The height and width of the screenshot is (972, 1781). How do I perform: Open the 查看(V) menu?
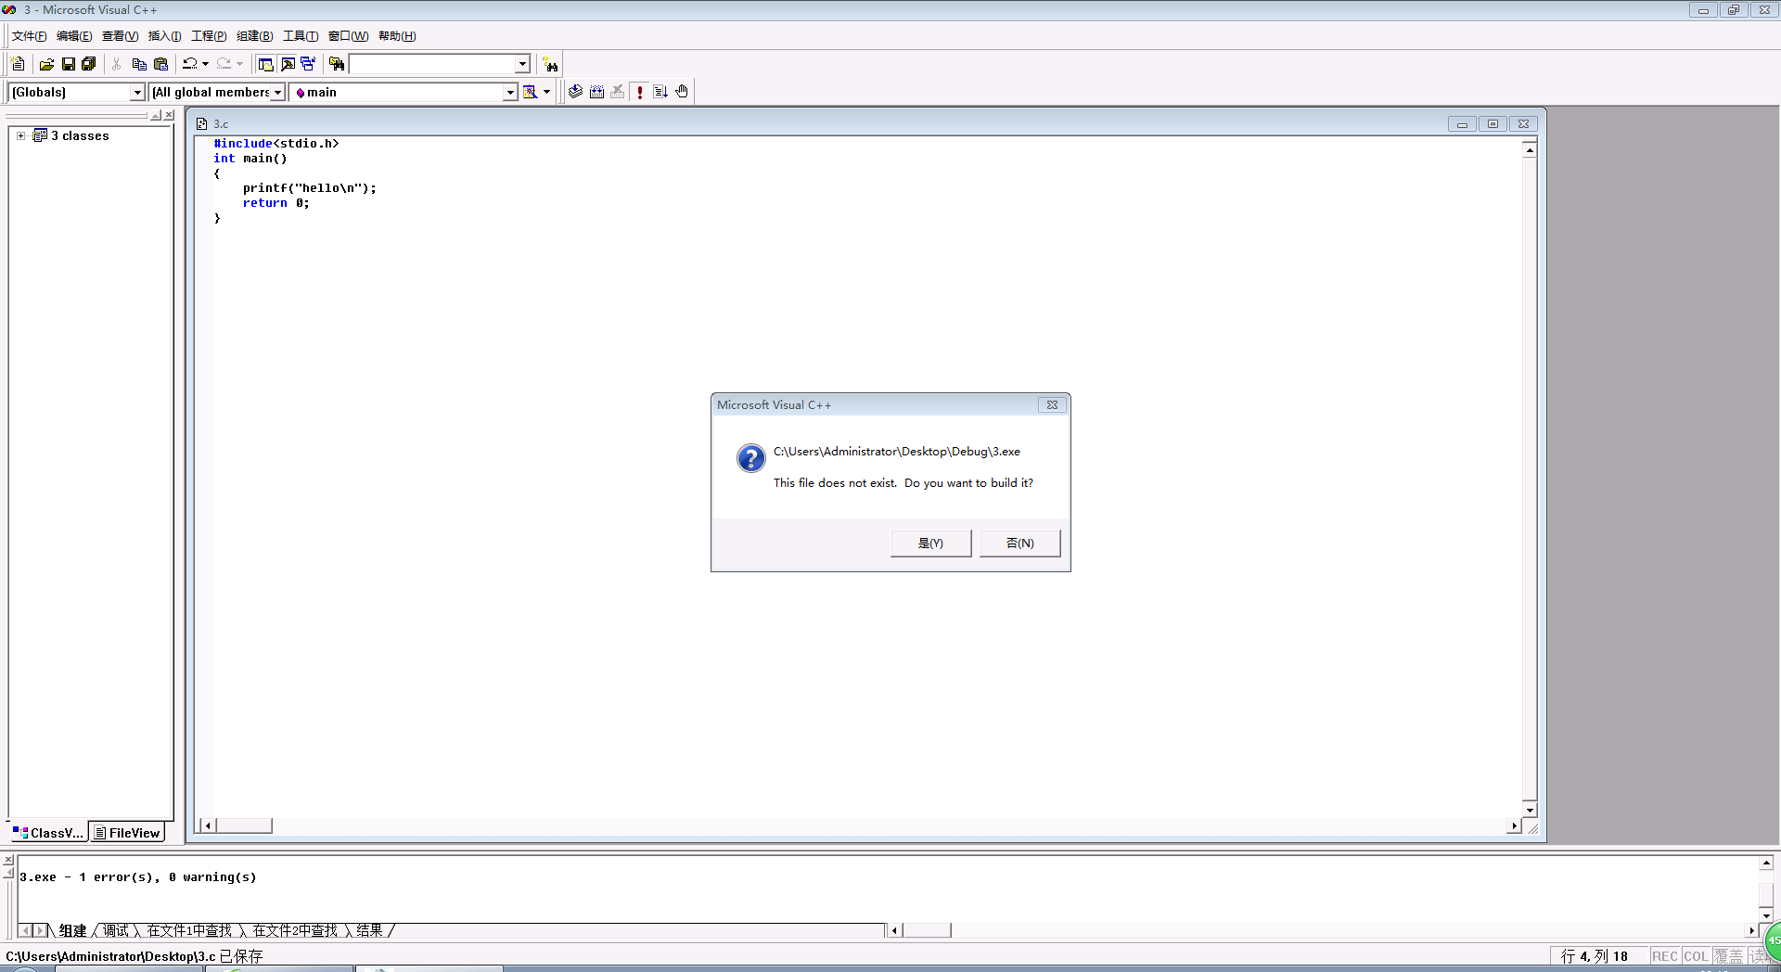tap(120, 36)
